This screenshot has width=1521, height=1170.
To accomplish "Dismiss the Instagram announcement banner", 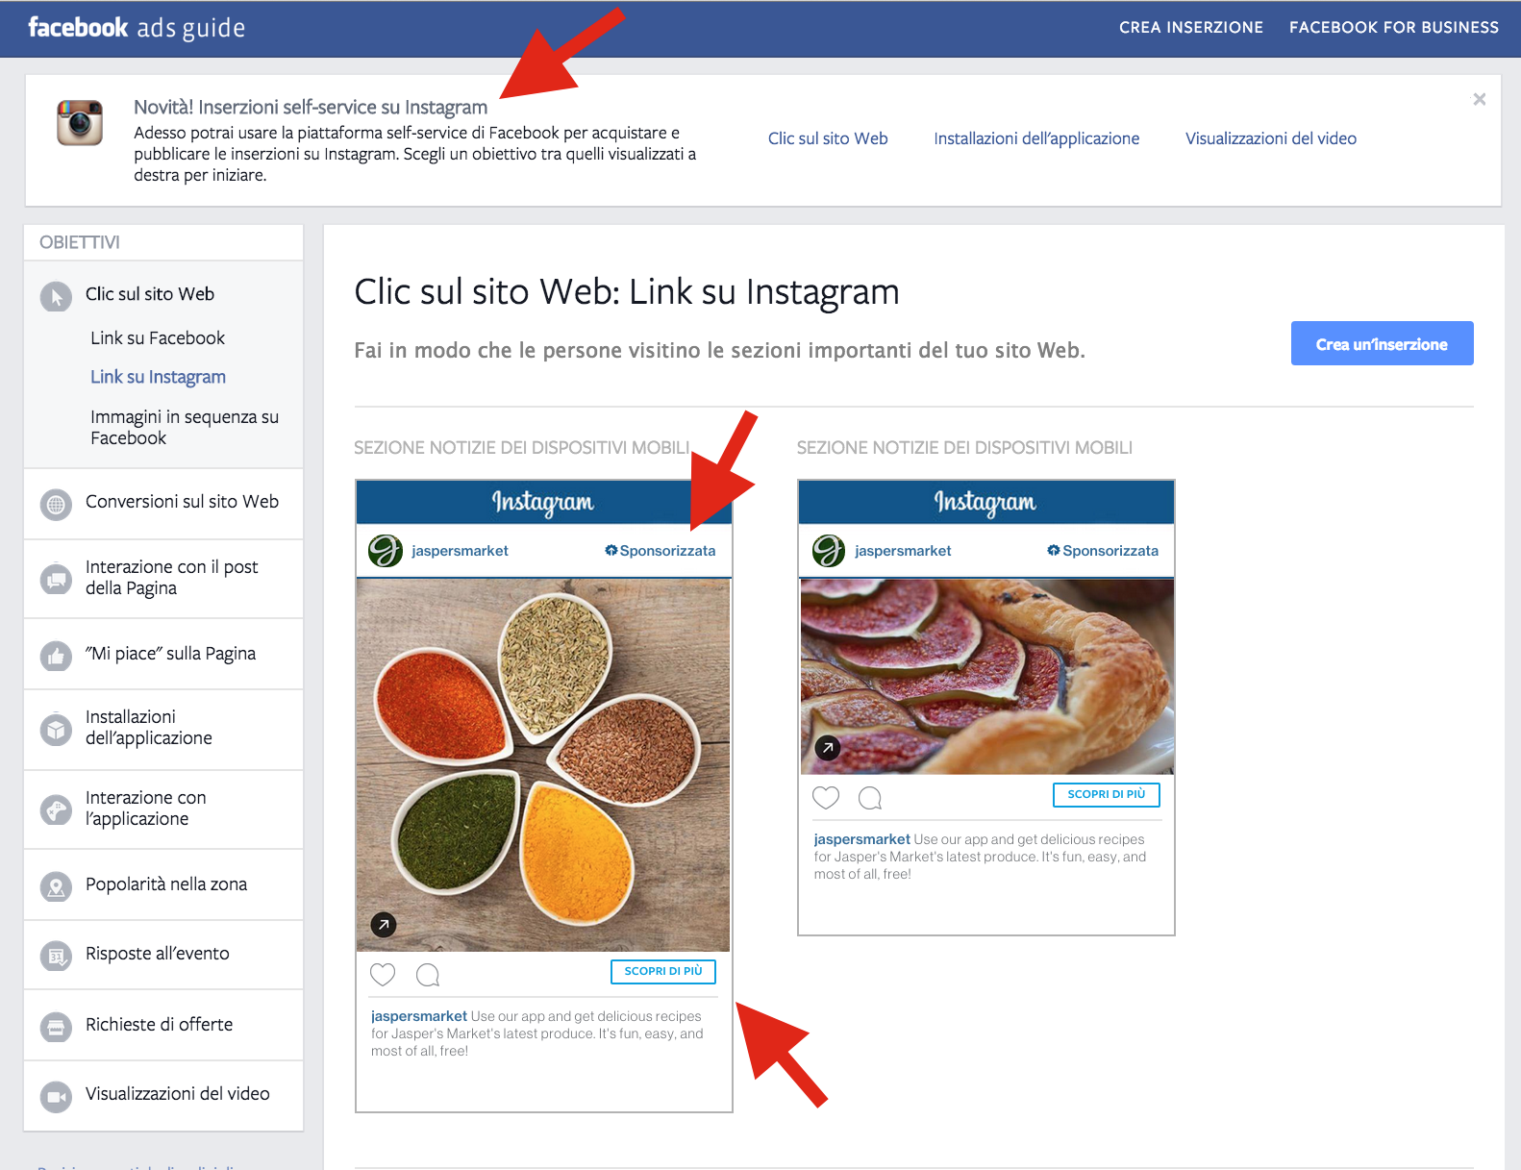I will (x=1479, y=99).
